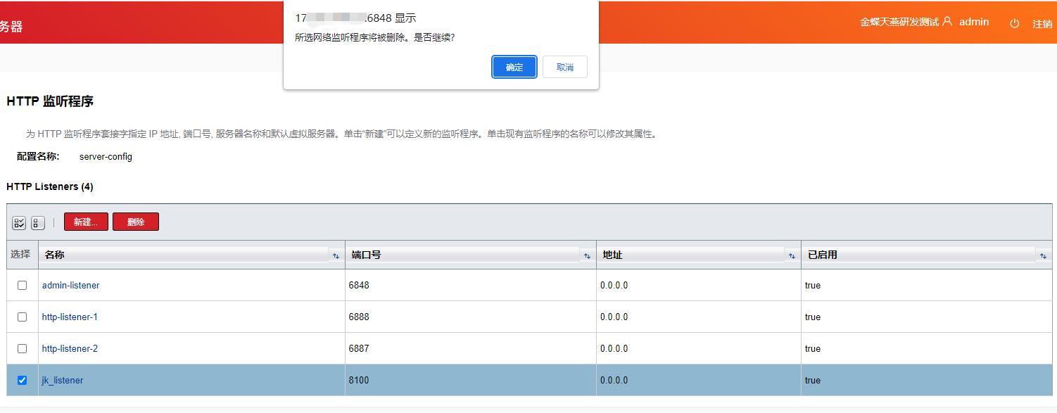
Task: Cancel the dialog with 取消 button
Action: 564,68
